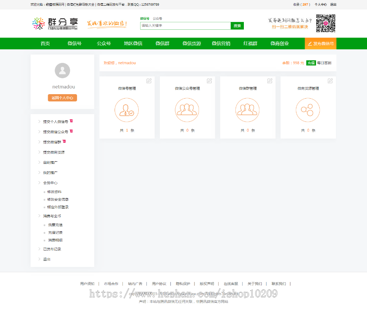
Task: Click the keyword search input field
Action: coord(185,26)
